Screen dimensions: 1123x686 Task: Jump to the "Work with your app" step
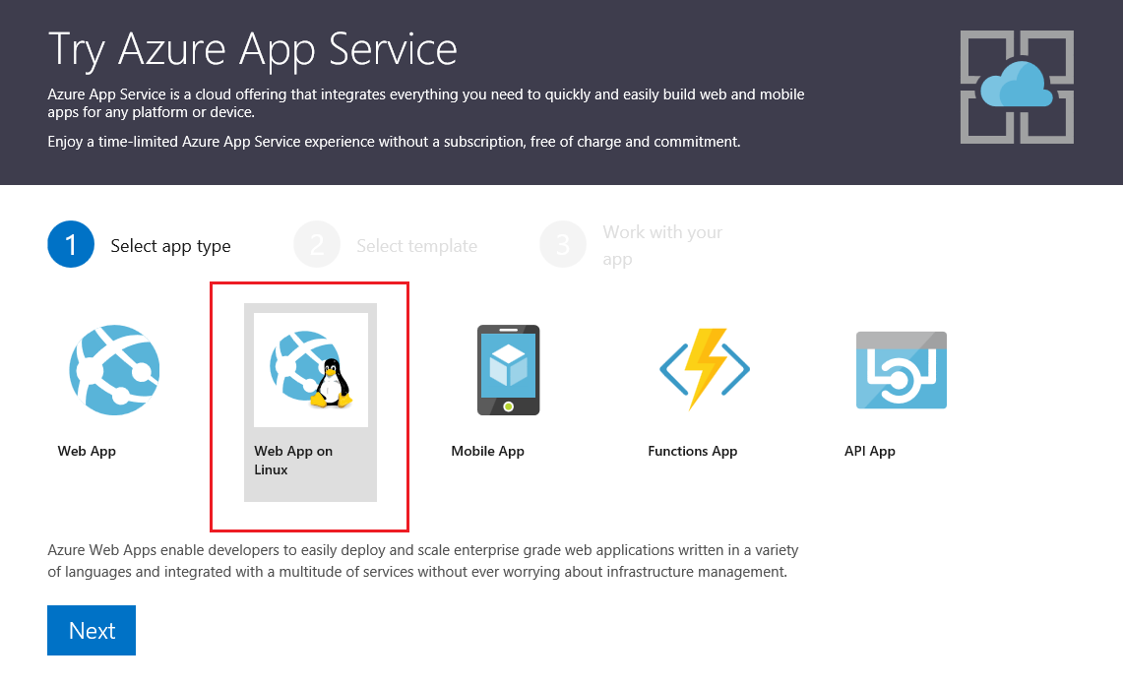662,246
